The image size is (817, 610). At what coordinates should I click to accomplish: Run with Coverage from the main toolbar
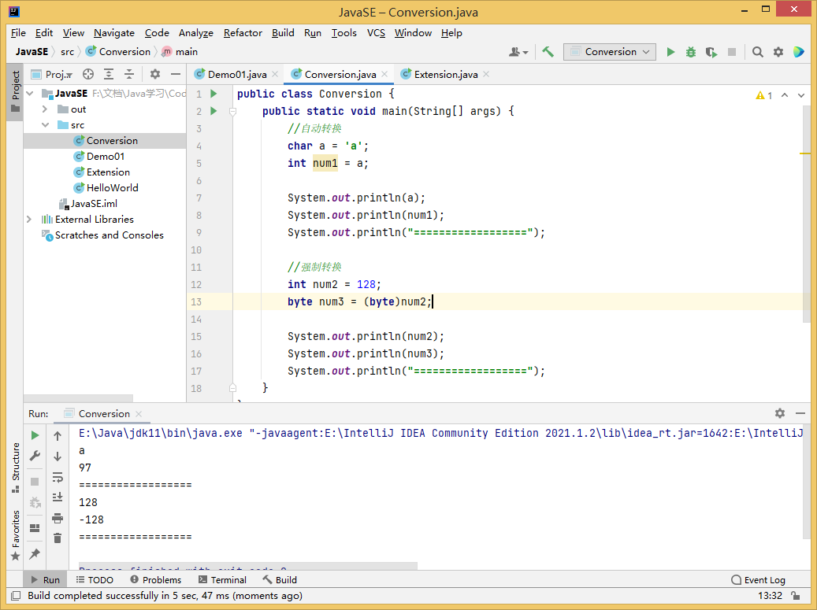(x=711, y=52)
